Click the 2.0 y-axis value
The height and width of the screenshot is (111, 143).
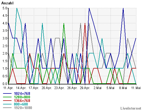tap(5, 53)
